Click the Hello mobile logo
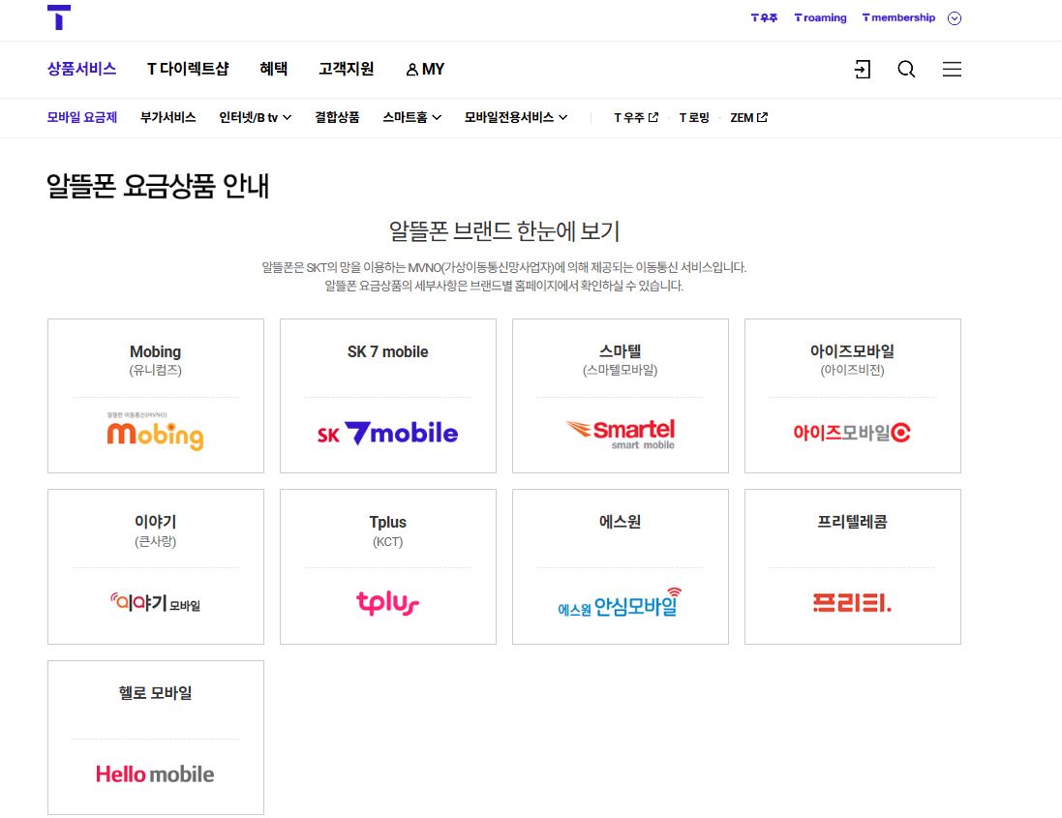 [155, 774]
